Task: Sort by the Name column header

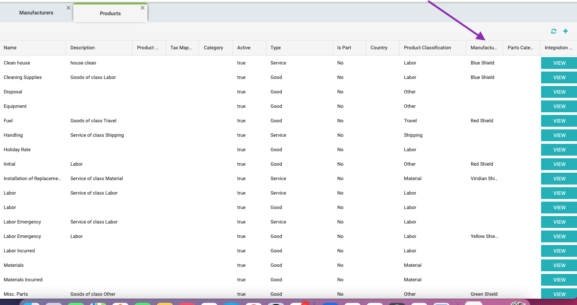Action: point(10,48)
